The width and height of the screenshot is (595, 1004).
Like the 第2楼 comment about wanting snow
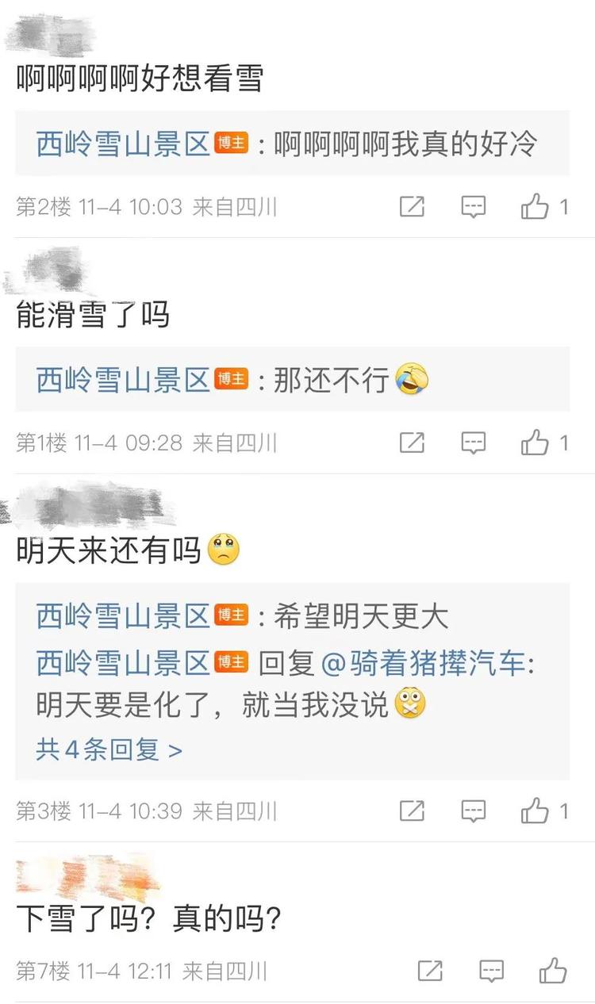pyautogui.click(x=535, y=207)
